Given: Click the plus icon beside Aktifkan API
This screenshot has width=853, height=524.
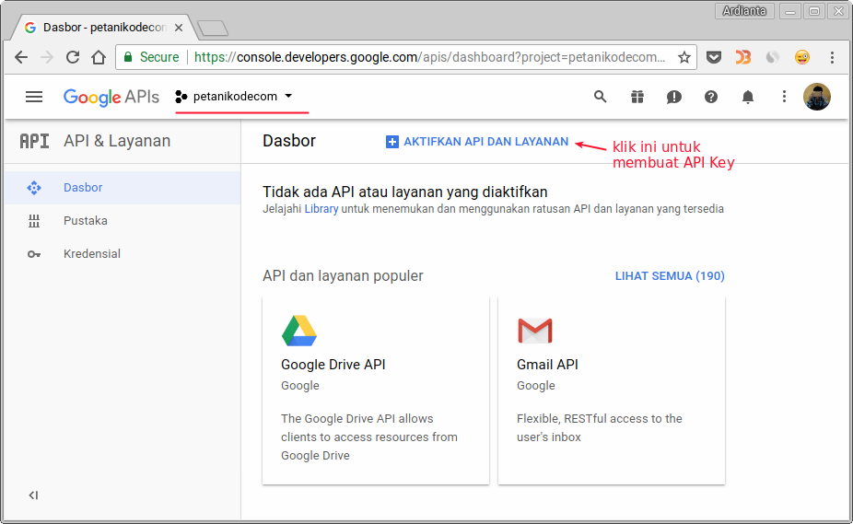Looking at the screenshot, I should tap(391, 142).
